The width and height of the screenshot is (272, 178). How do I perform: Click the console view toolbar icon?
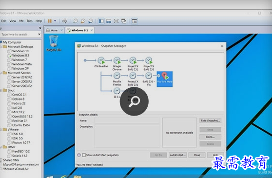[x=134, y=21]
